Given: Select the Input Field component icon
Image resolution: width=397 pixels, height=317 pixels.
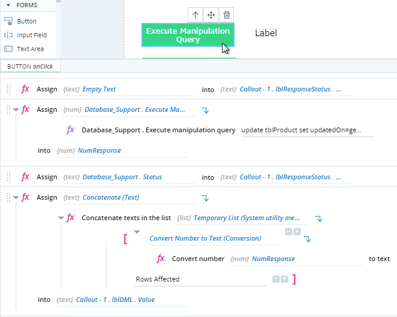Looking at the screenshot, I should pos(8,35).
